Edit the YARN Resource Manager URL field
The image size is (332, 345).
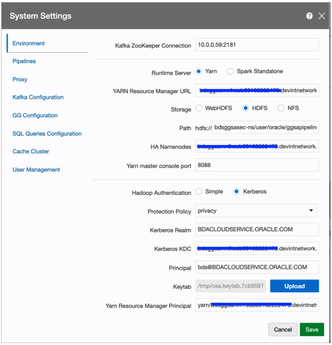(257, 90)
